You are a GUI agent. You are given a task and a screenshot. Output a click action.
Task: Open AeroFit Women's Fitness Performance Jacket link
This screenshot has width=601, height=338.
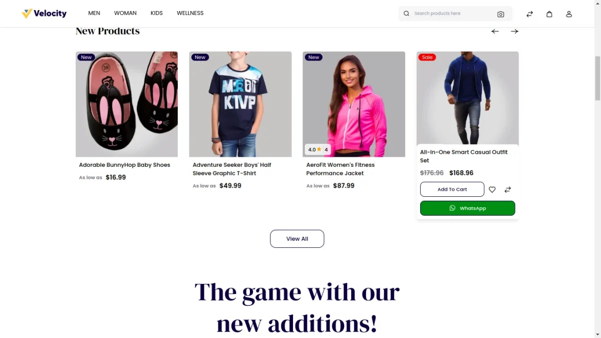tap(341, 169)
